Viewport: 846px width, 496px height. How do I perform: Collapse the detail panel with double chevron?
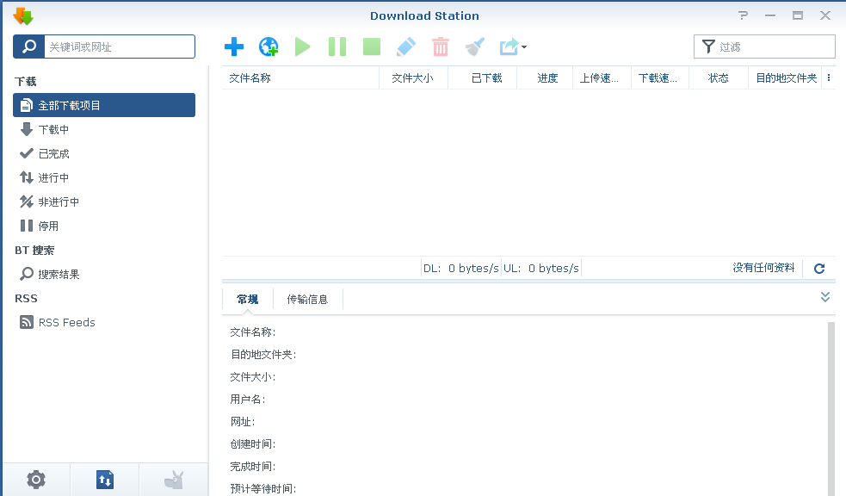pos(825,297)
